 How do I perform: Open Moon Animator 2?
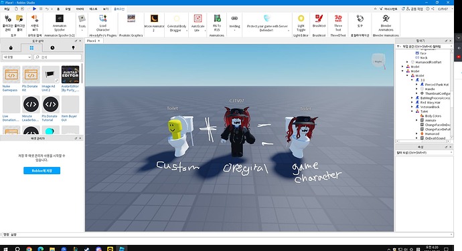pyautogui.click(x=154, y=23)
